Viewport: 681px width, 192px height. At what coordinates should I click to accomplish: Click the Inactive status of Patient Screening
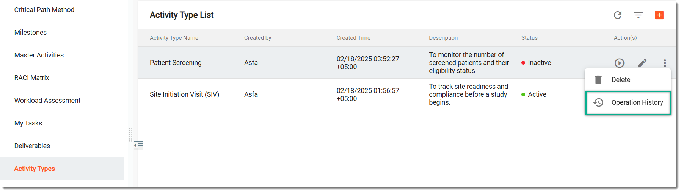click(536, 63)
